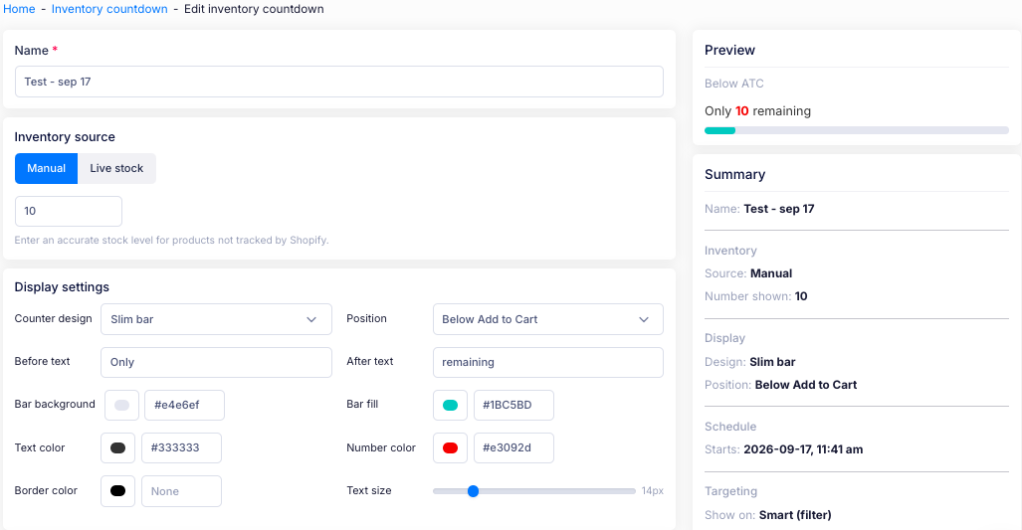Viewport: 1022px width, 530px height.
Task: Click the Shopify stock hint text
Action: [x=171, y=241]
